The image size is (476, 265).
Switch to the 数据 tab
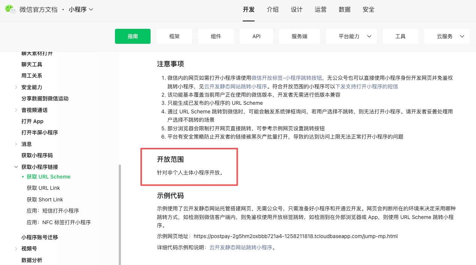click(345, 10)
